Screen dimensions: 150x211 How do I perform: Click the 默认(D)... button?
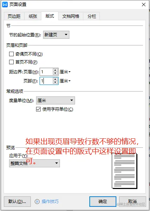click(x=17, y=202)
